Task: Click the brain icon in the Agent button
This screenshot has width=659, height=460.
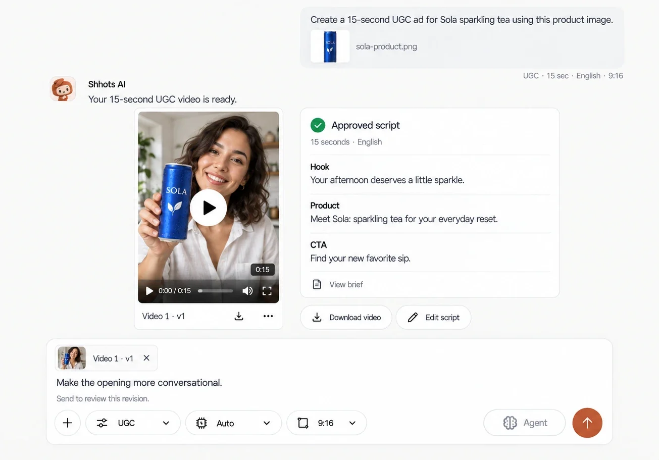Action: [x=510, y=423]
